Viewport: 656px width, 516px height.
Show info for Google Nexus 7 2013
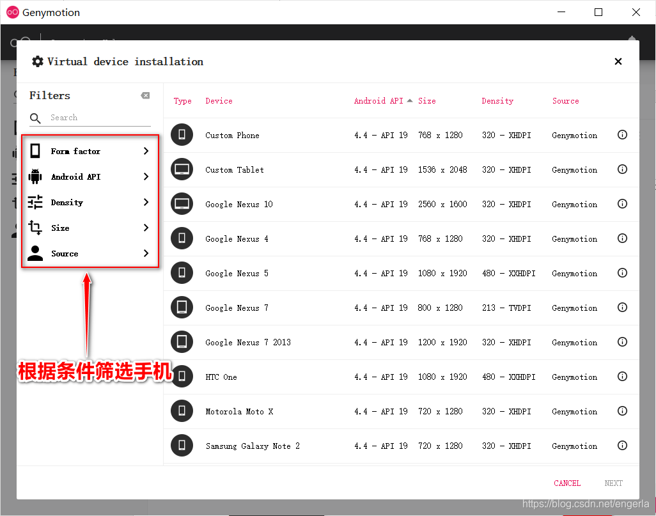622,342
